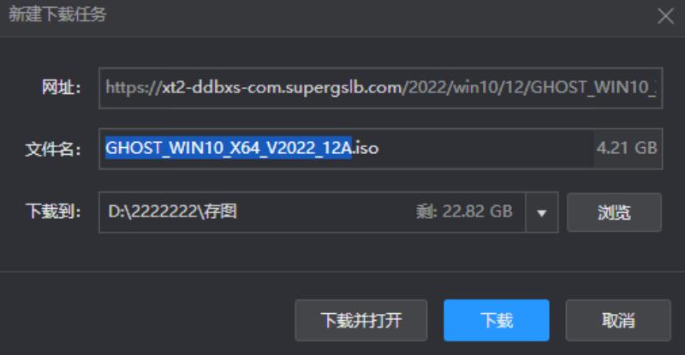Screen dimensions: 685x355
Task: Close the 新建下载任务 dialog with X
Action: (x=665, y=16)
